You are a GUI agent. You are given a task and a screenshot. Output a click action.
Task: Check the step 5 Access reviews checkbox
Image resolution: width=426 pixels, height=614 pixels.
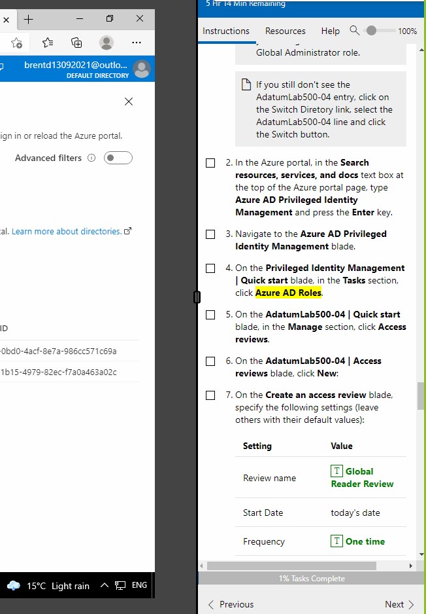210,315
